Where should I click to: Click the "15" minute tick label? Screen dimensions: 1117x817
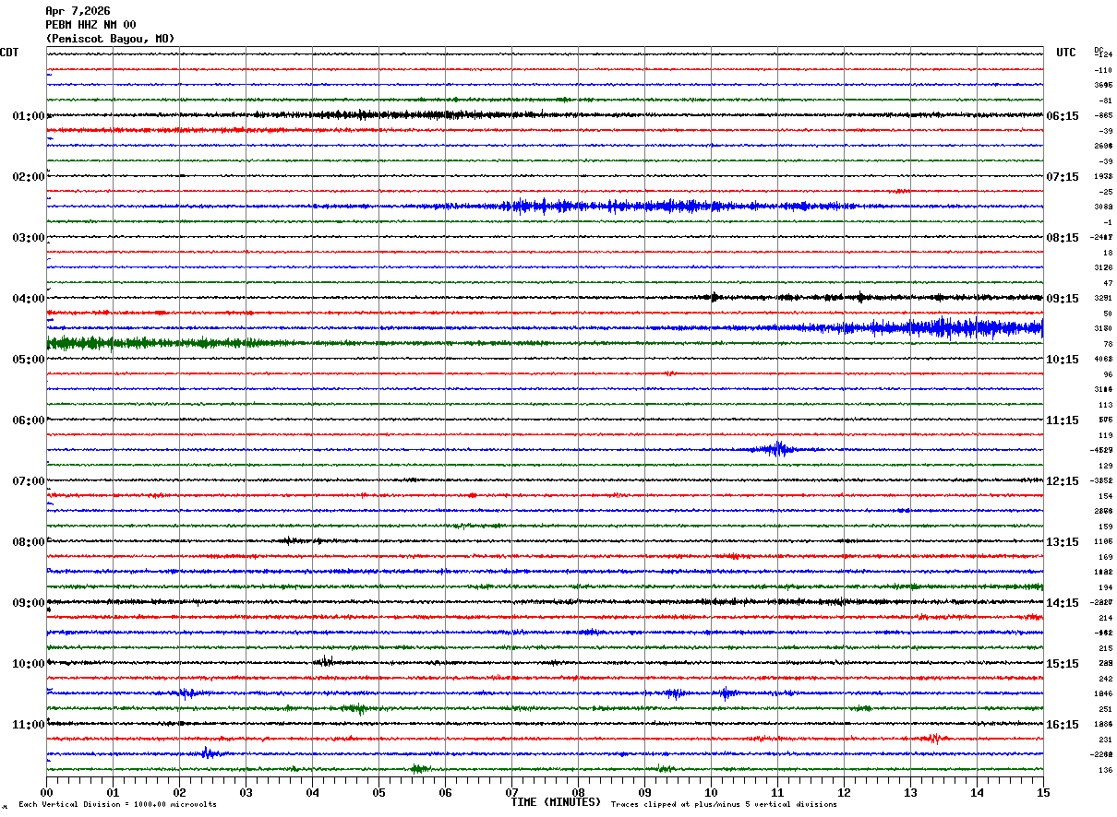pyautogui.click(x=1043, y=792)
